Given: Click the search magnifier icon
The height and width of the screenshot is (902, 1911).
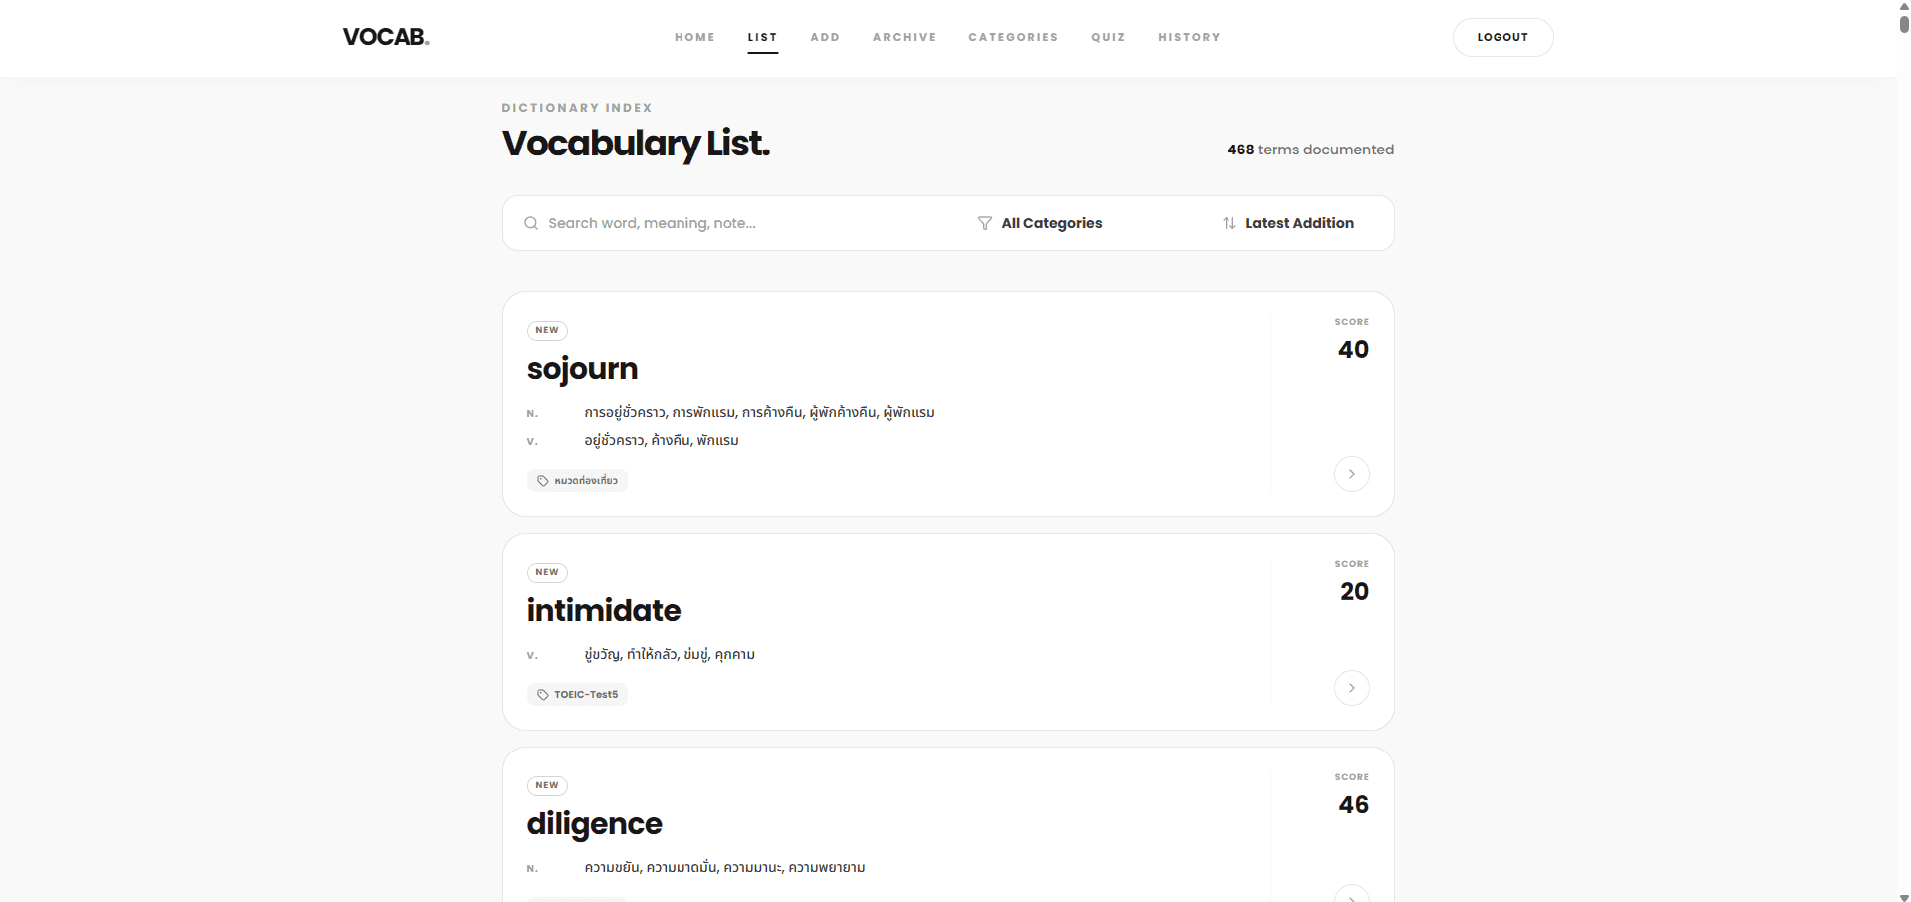Looking at the screenshot, I should 531,223.
